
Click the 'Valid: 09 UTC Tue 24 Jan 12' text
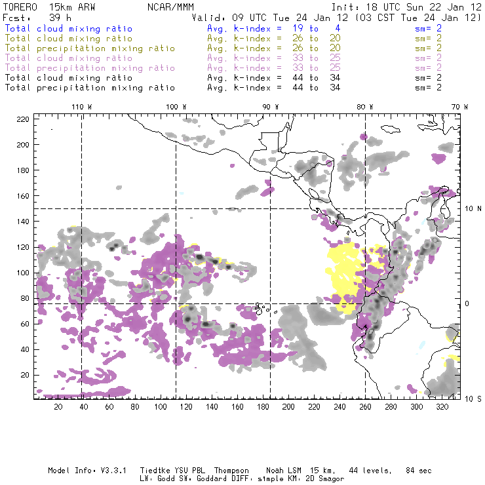pyautogui.click(x=269, y=18)
